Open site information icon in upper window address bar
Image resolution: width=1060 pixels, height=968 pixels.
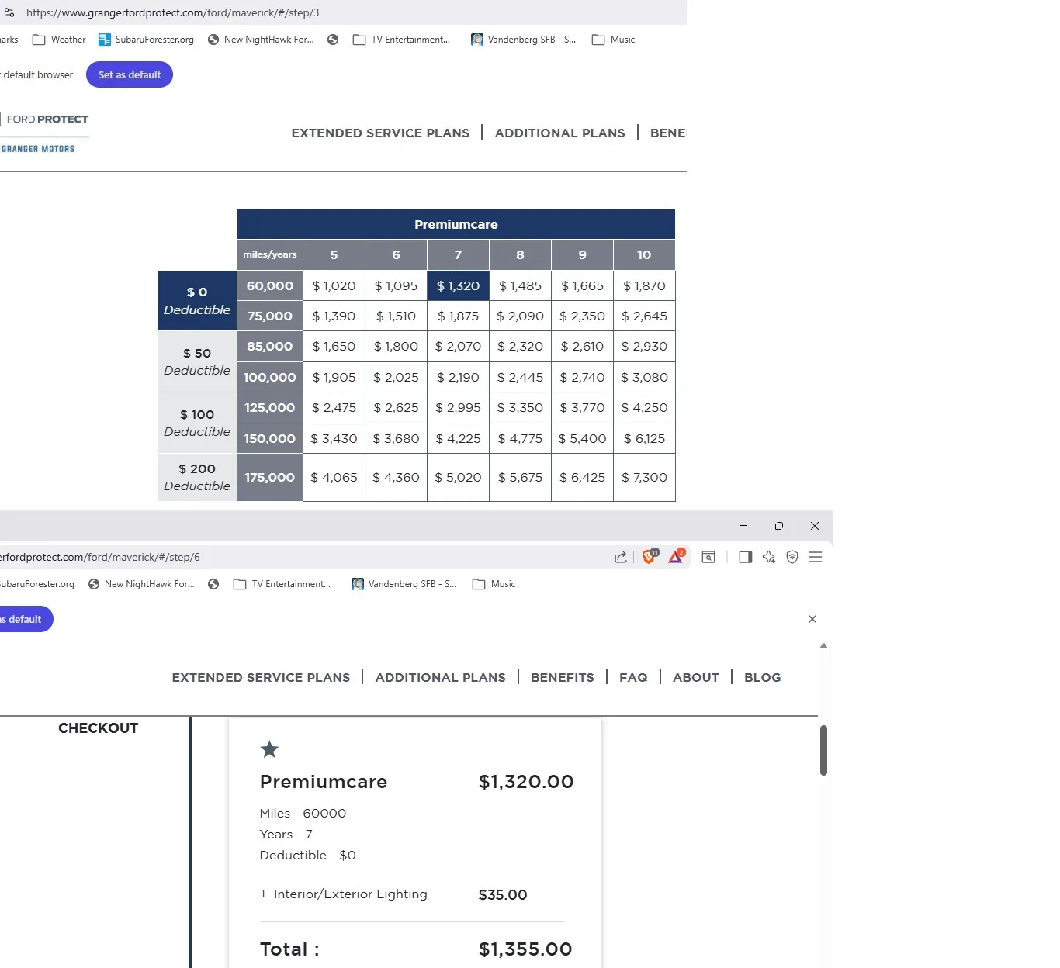pos(9,12)
